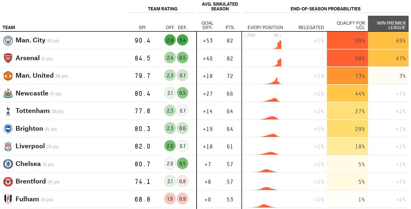Sort by Qualify for UCL header
The height and width of the screenshot is (209, 411).
[x=351, y=25]
